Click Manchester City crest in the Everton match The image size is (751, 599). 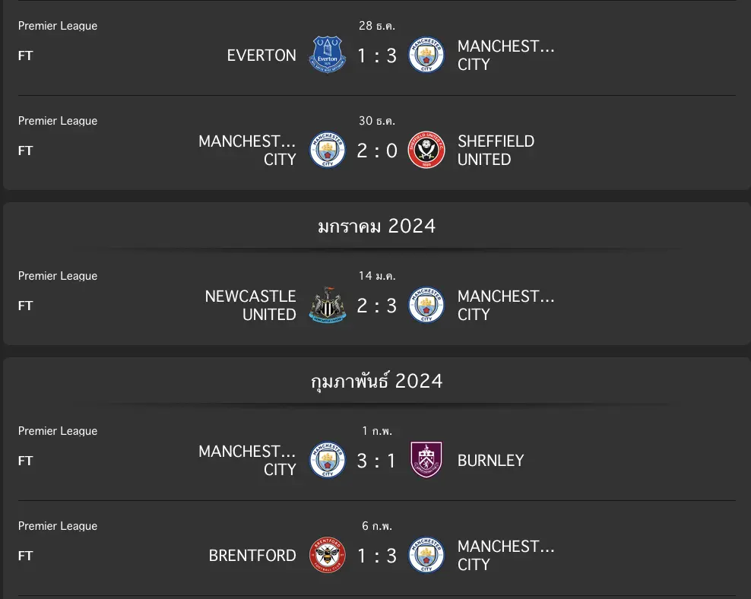(x=426, y=55)
